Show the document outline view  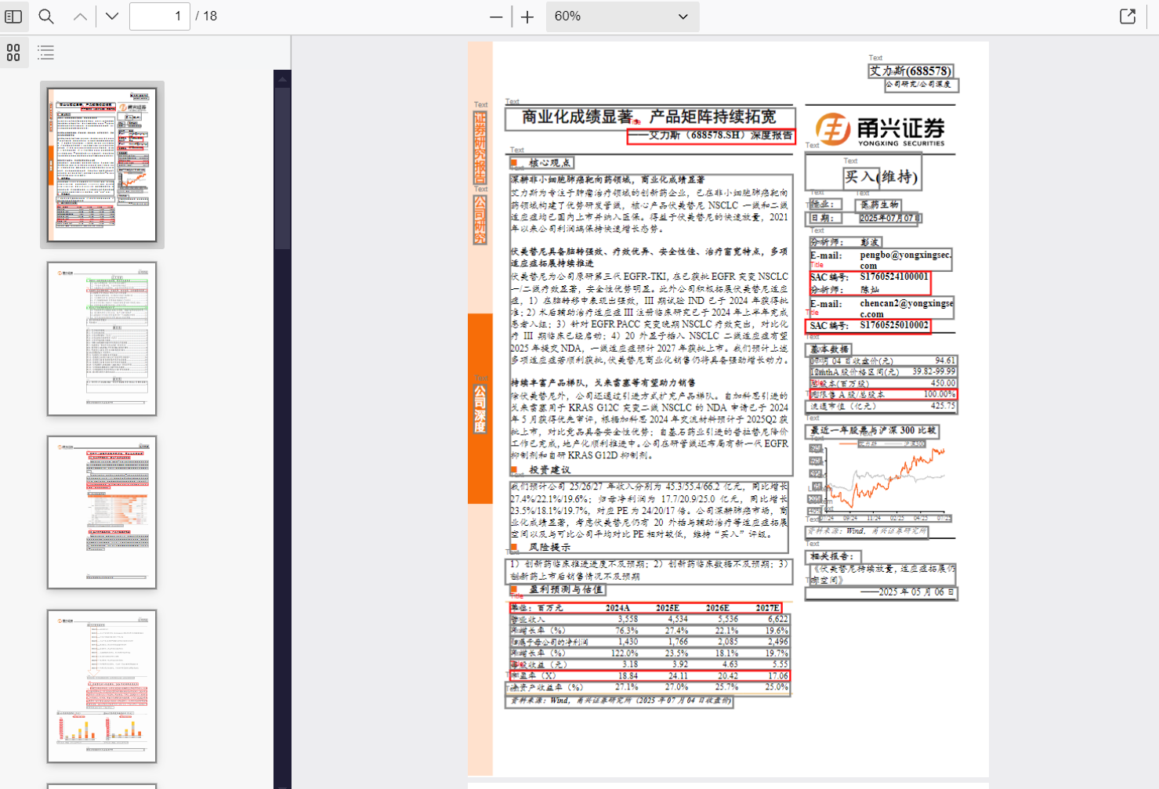(45, 52)
